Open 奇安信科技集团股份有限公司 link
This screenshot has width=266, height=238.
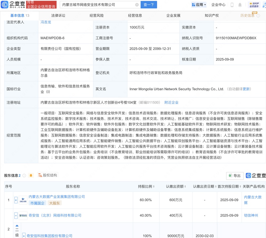coord(49,236)
